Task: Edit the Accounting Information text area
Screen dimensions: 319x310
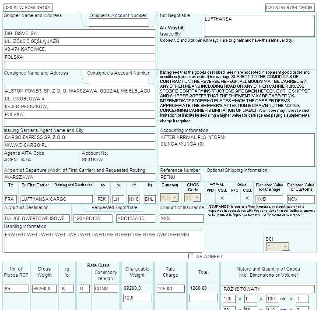Action: point(237,150)
